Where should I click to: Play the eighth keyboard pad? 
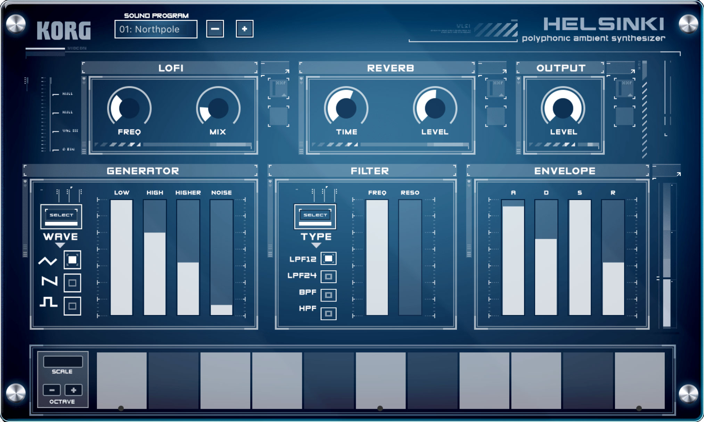point(484,380)
